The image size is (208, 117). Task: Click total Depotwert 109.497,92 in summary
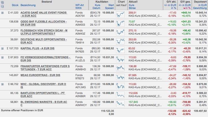pyautogui.click(x=200, y=111)
